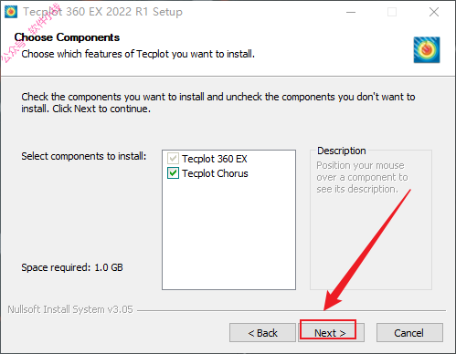Minimize the Setup window
Image resolution: width=456 pixels, height=354 pixels.
click(x=351, y=12)
